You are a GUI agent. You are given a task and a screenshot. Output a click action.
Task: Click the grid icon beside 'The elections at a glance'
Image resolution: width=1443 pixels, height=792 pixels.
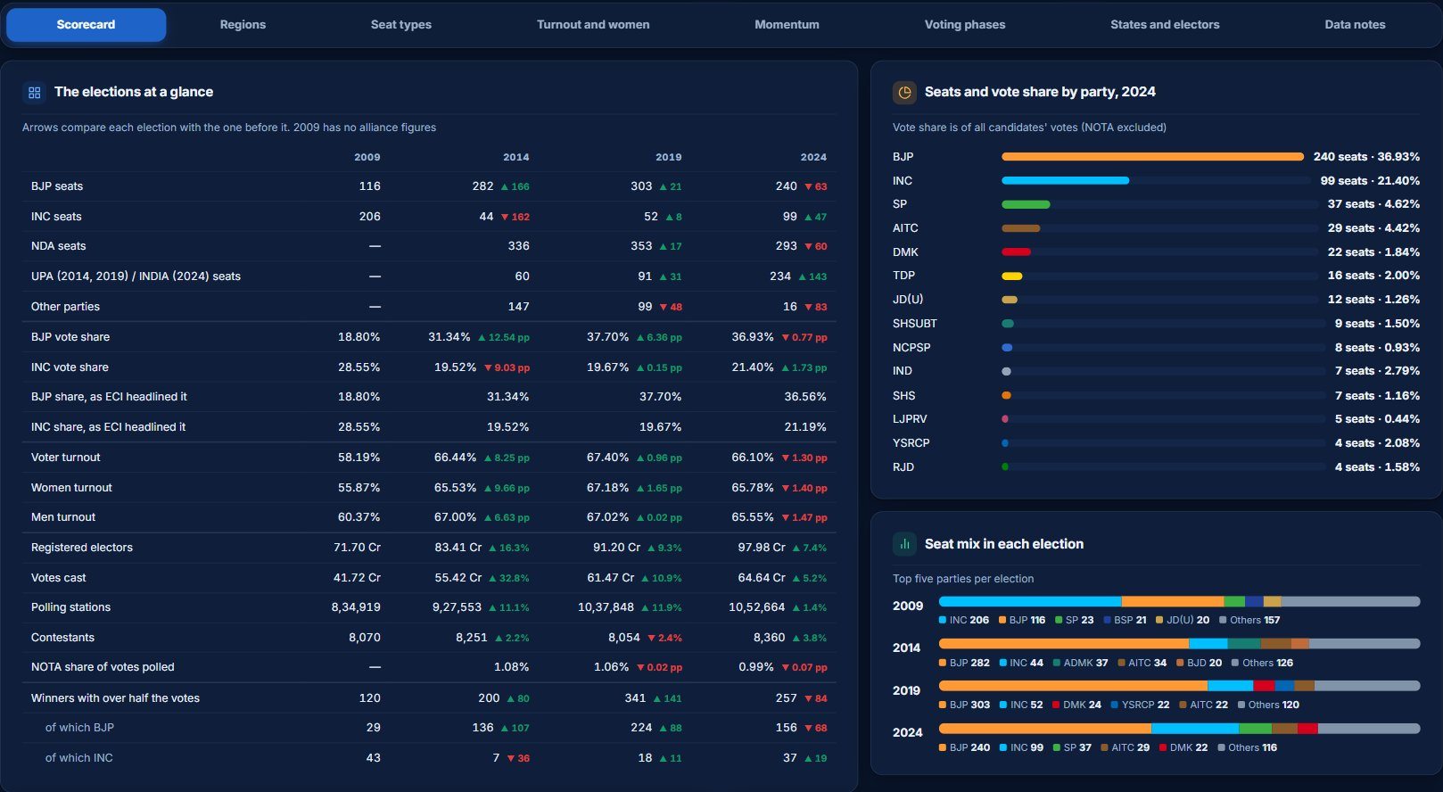click(x=35, y=92)
